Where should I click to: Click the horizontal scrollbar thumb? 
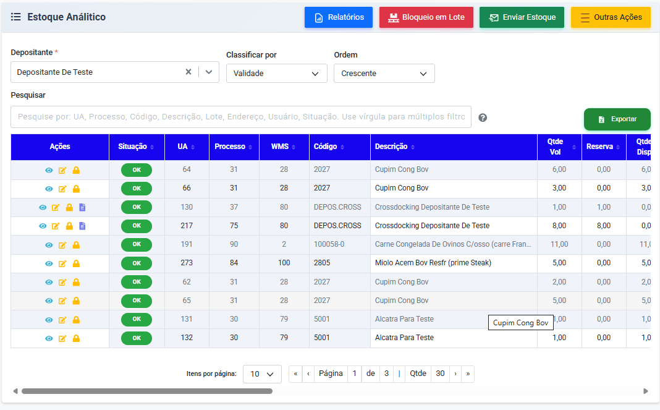[x=147, y=391]
